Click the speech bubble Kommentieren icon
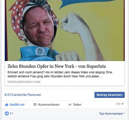Image resolution: width=129 pixels, height=120 pixels. click(35, 105)
